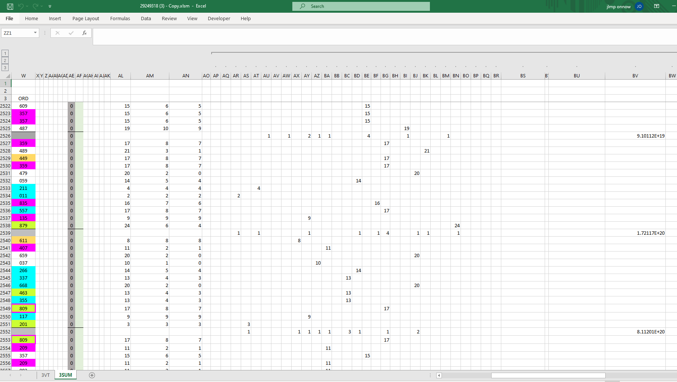Add a new worksheet with the plus icon

[x=92, y=375]
